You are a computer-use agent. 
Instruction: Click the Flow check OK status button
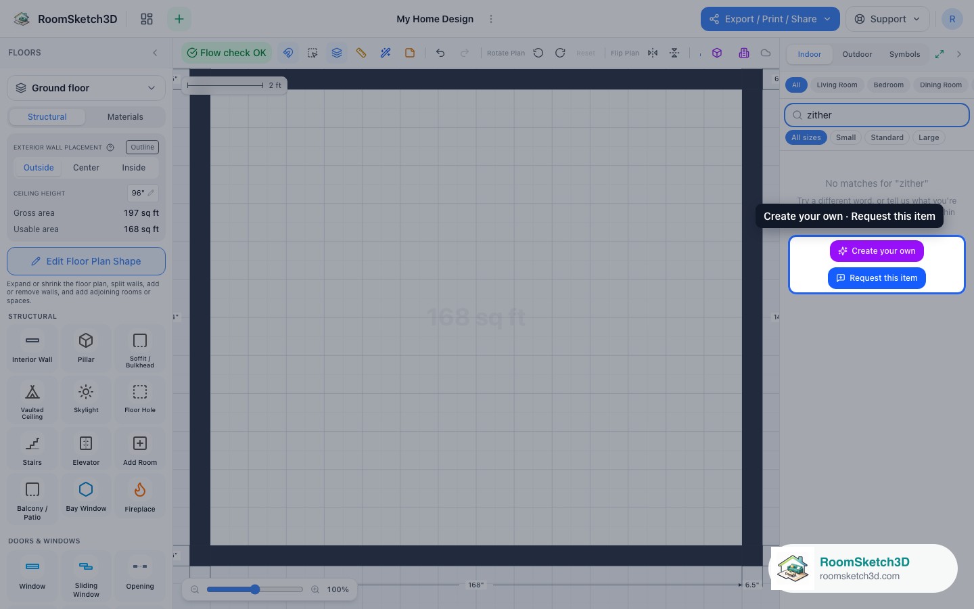227,53
